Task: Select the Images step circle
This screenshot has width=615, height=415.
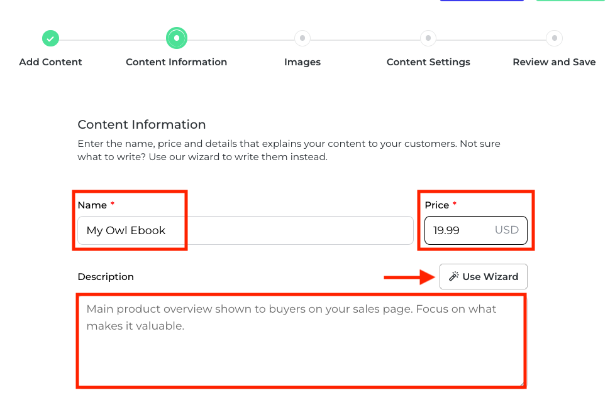Action: pos(302,38)
